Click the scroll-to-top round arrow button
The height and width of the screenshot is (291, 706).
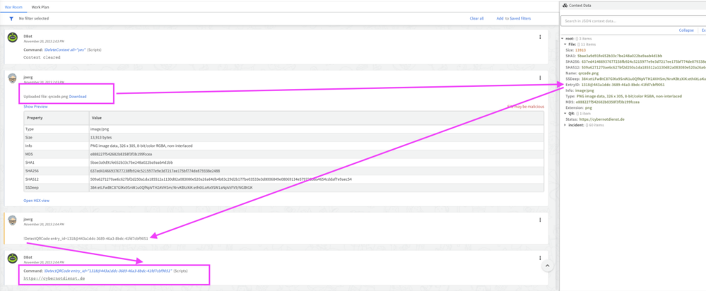coord(548,266)
